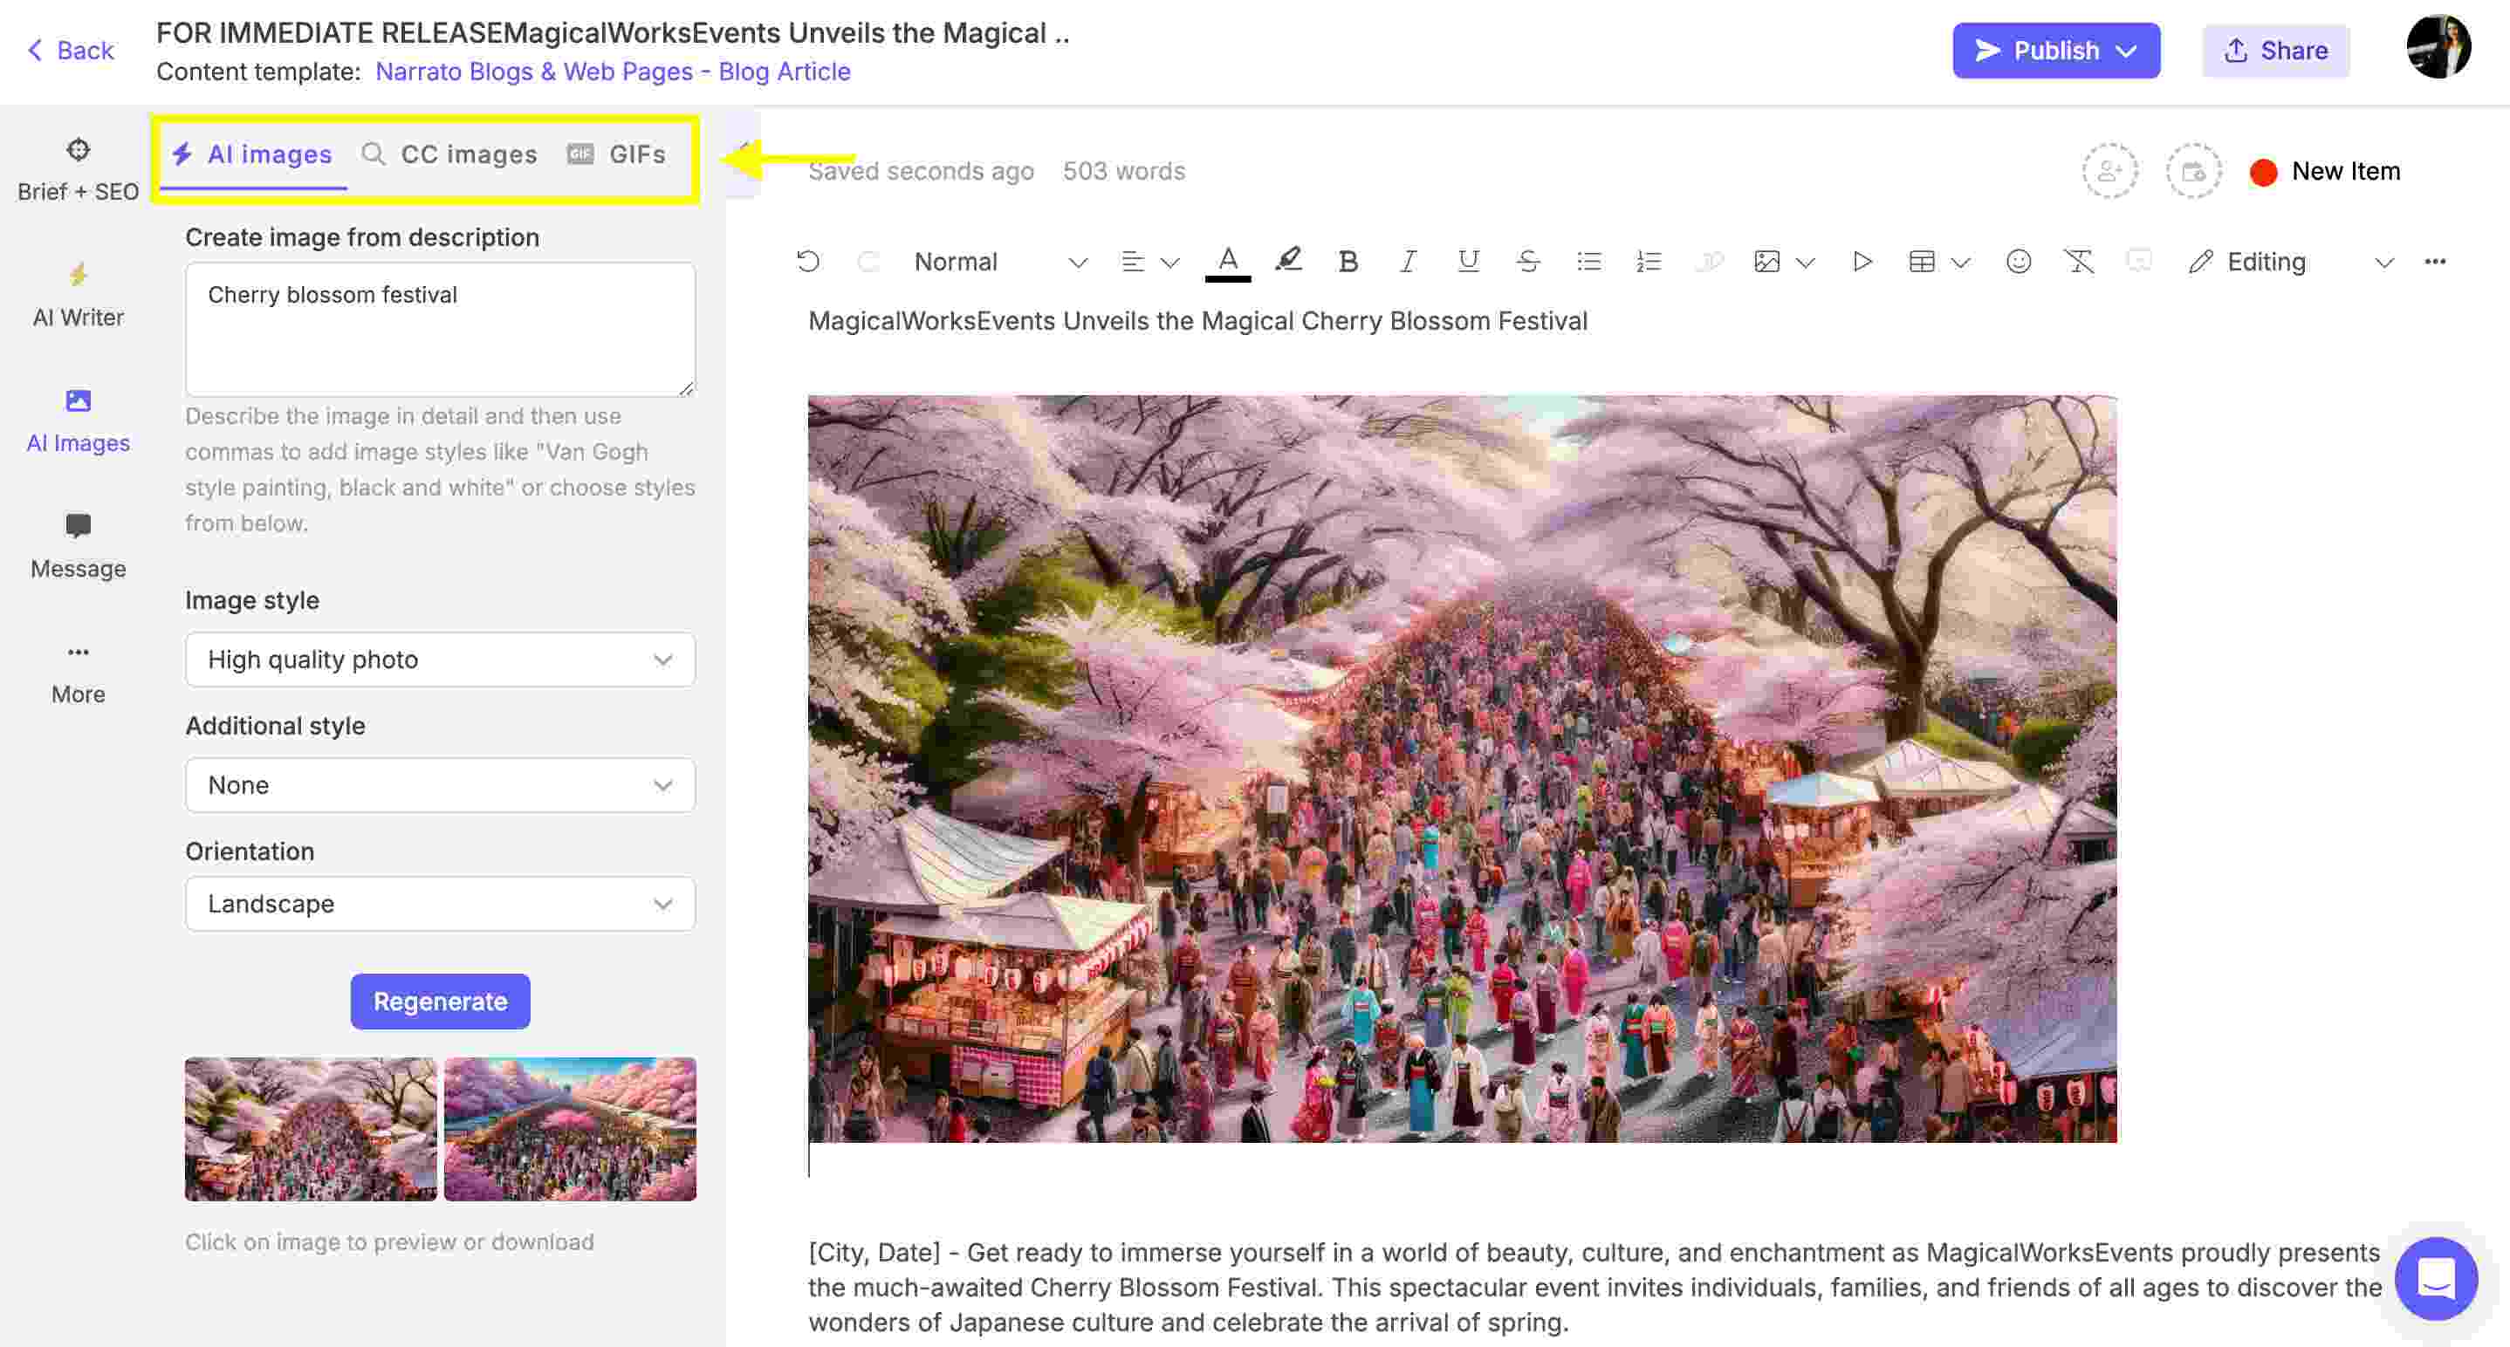Click the image description text field
Screen dimensions: 2510x1347
[x=441, y=329]
